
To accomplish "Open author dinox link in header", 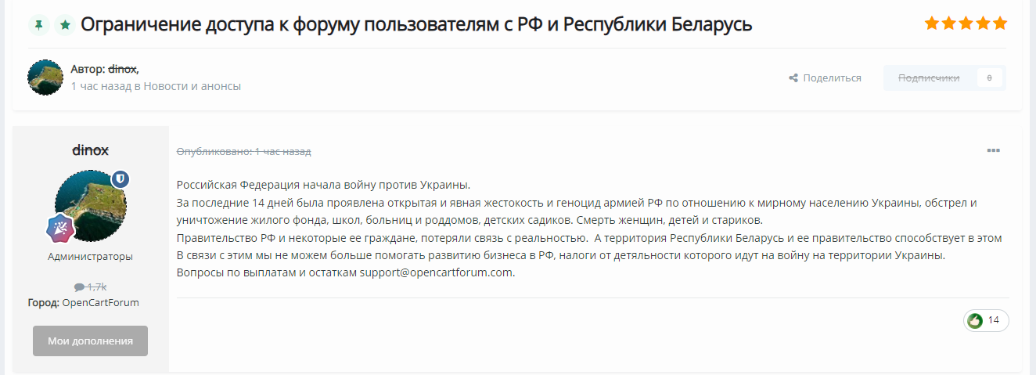I will pos(122,69).
